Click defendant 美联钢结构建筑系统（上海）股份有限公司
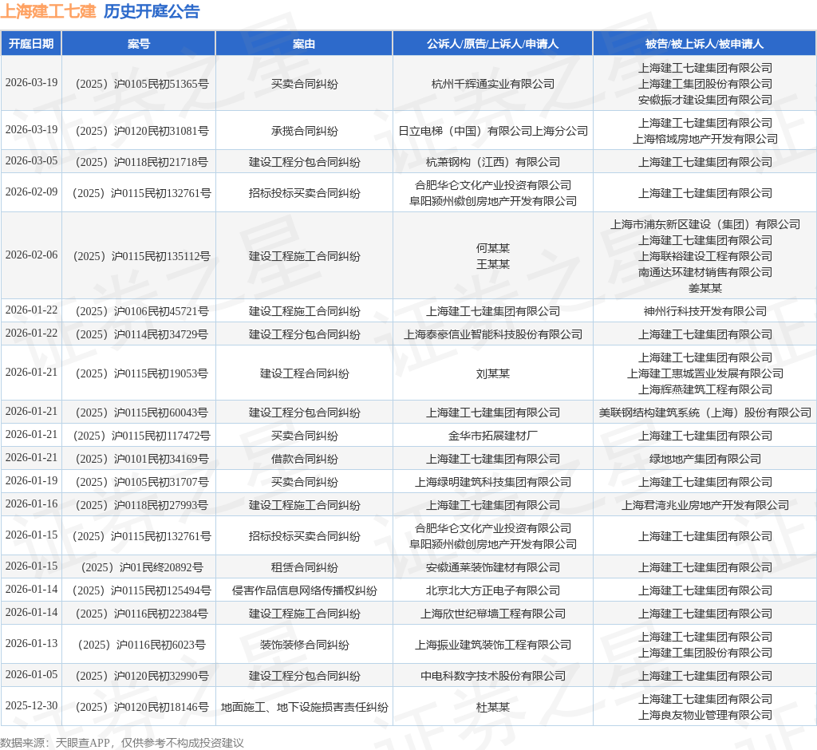This screenshot has width=817, height=750. pos(705,412)
